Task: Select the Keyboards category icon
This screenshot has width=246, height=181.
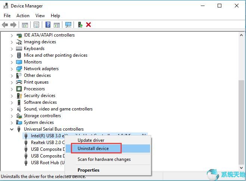Action: 19,49
